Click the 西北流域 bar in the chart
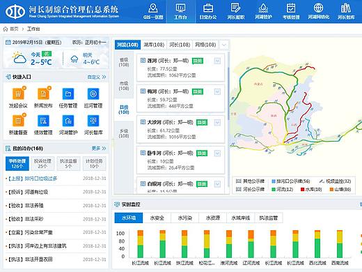The height and width of the screenshot is (272, 362). coord(317,243)
